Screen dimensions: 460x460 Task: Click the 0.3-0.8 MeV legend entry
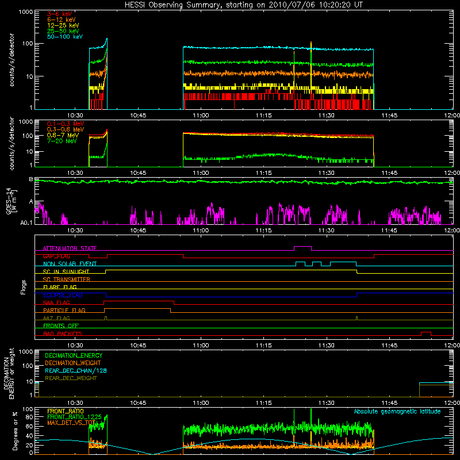tap(66, 129)
